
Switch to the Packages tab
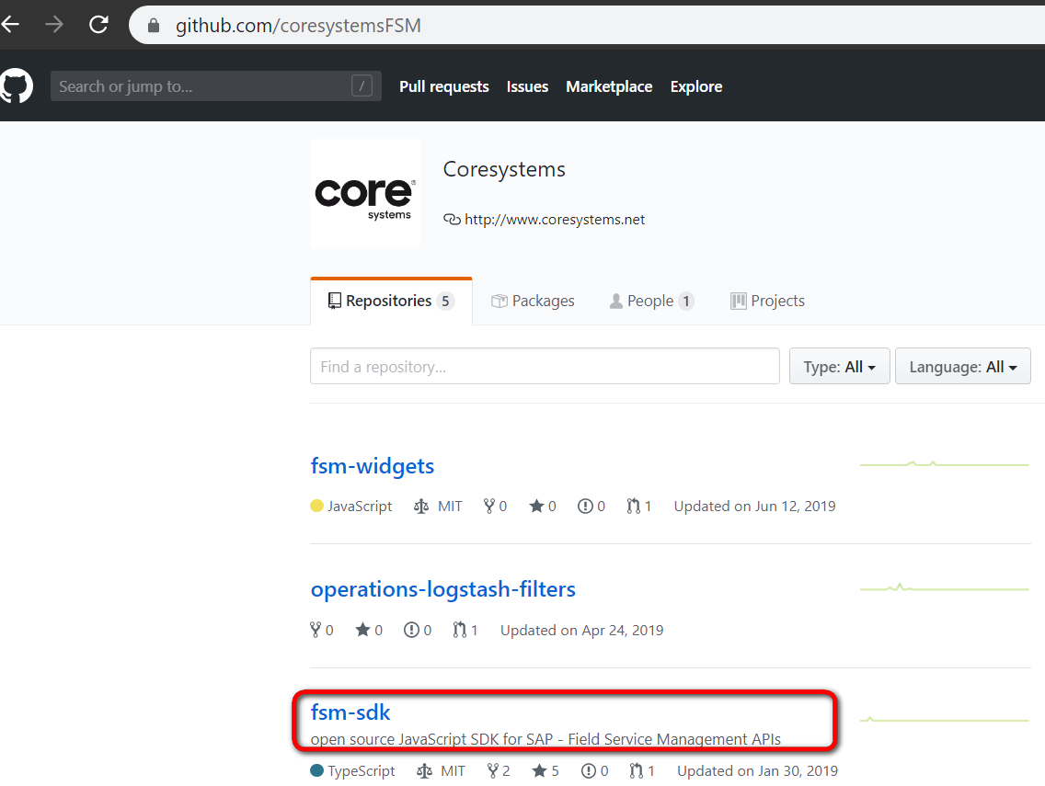[534, 302]
